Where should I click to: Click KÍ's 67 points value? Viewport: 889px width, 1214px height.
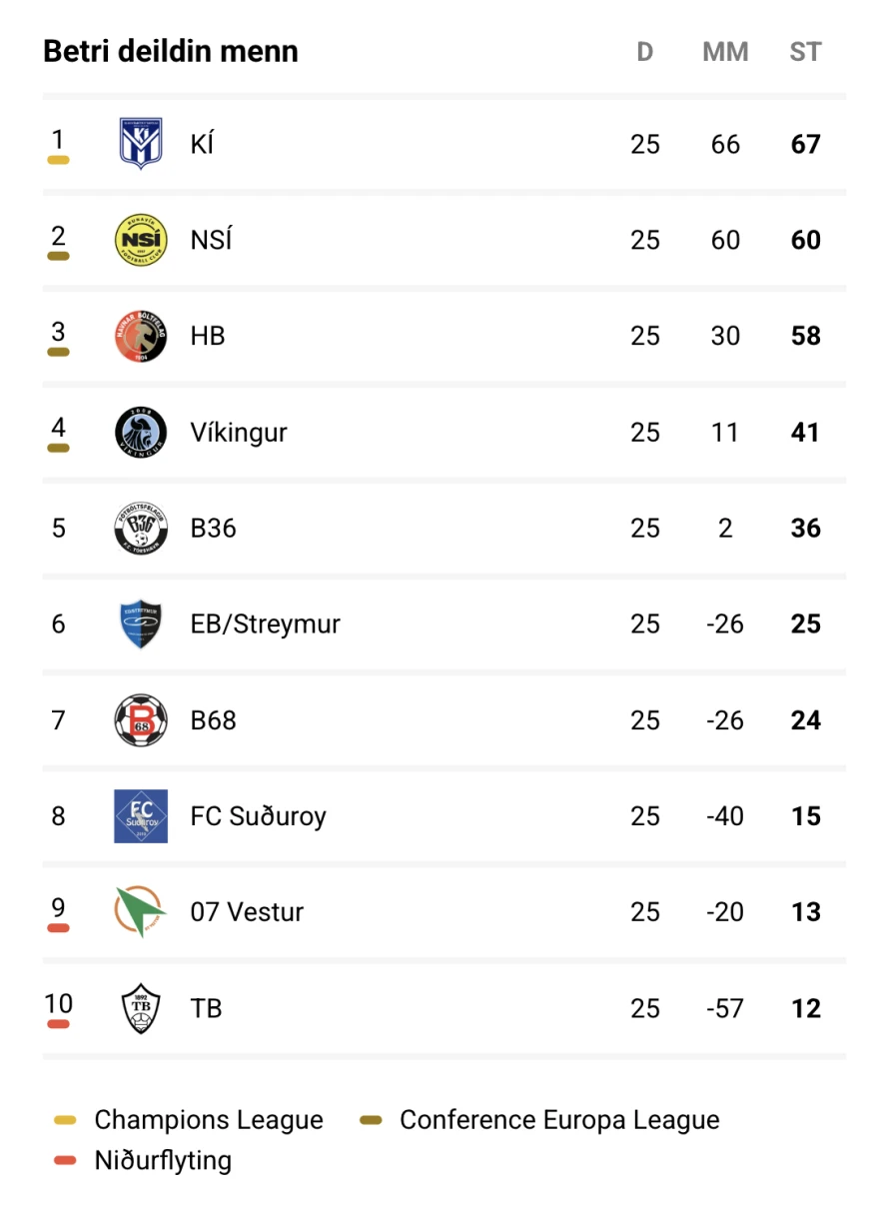click(805, 144)
